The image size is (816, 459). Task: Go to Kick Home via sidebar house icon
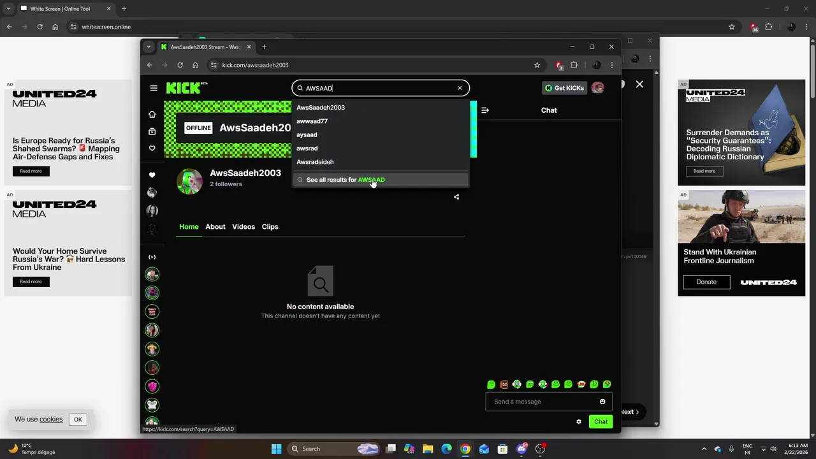(x=152, y=114)
